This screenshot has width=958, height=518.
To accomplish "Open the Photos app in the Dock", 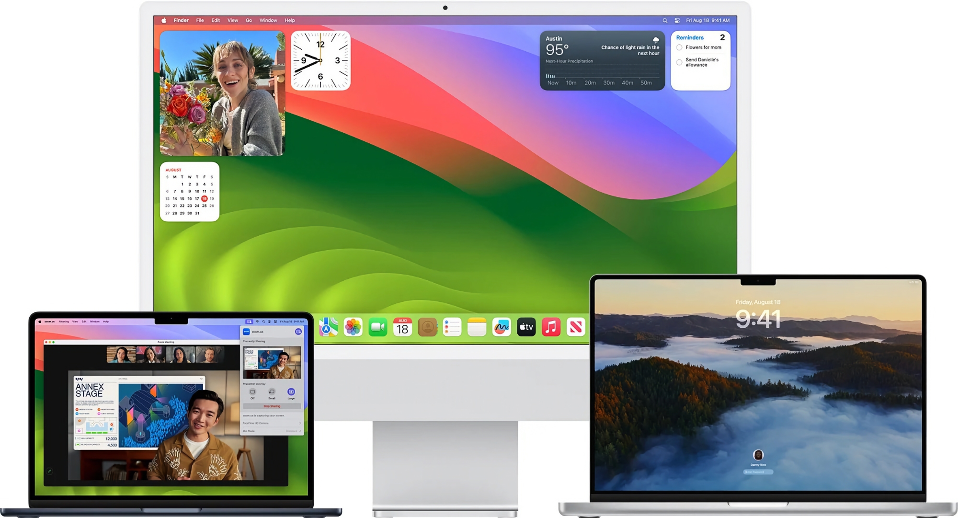I will [353, 327].
